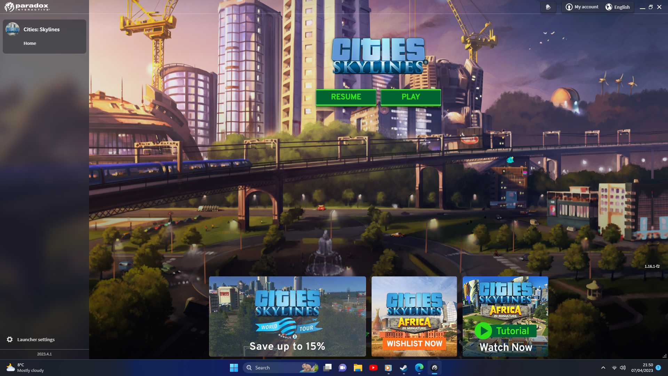
Task: Click the My account profile icon
Action: tap(569, 7)
